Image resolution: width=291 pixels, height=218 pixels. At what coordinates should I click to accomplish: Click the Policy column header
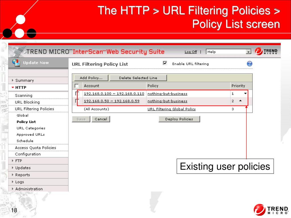tap(153, 86)
